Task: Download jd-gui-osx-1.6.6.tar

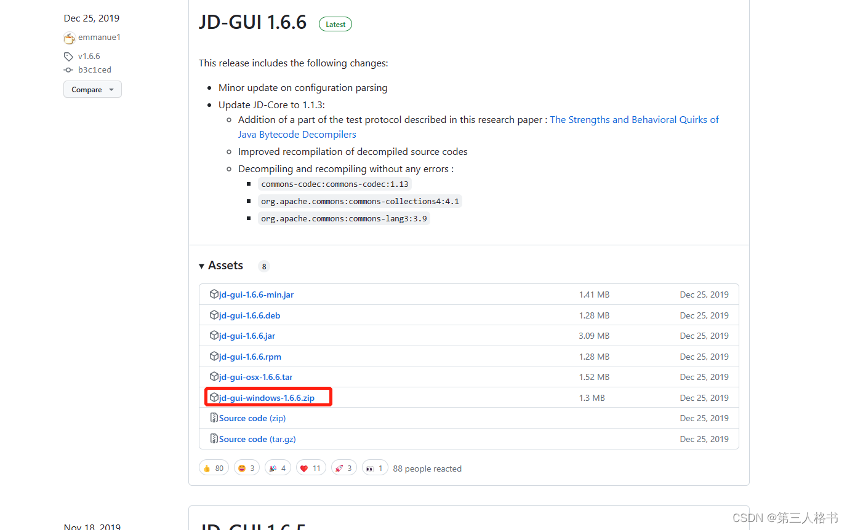Action: 255,376
